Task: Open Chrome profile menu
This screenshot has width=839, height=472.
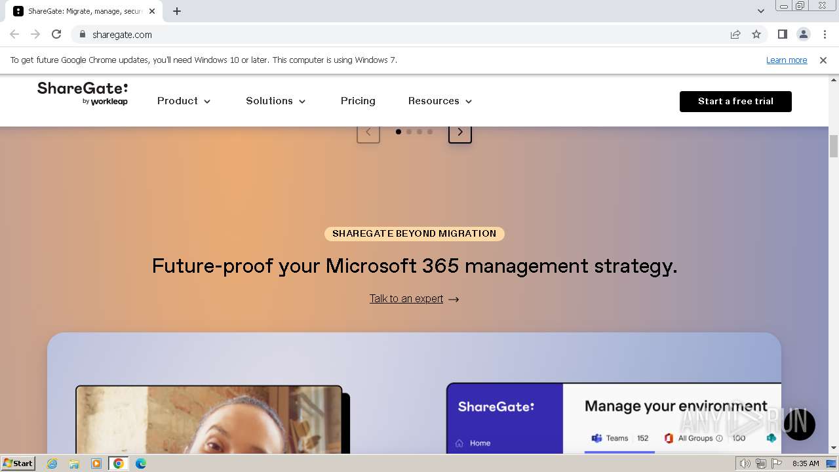Action: [x=804, y=35]
